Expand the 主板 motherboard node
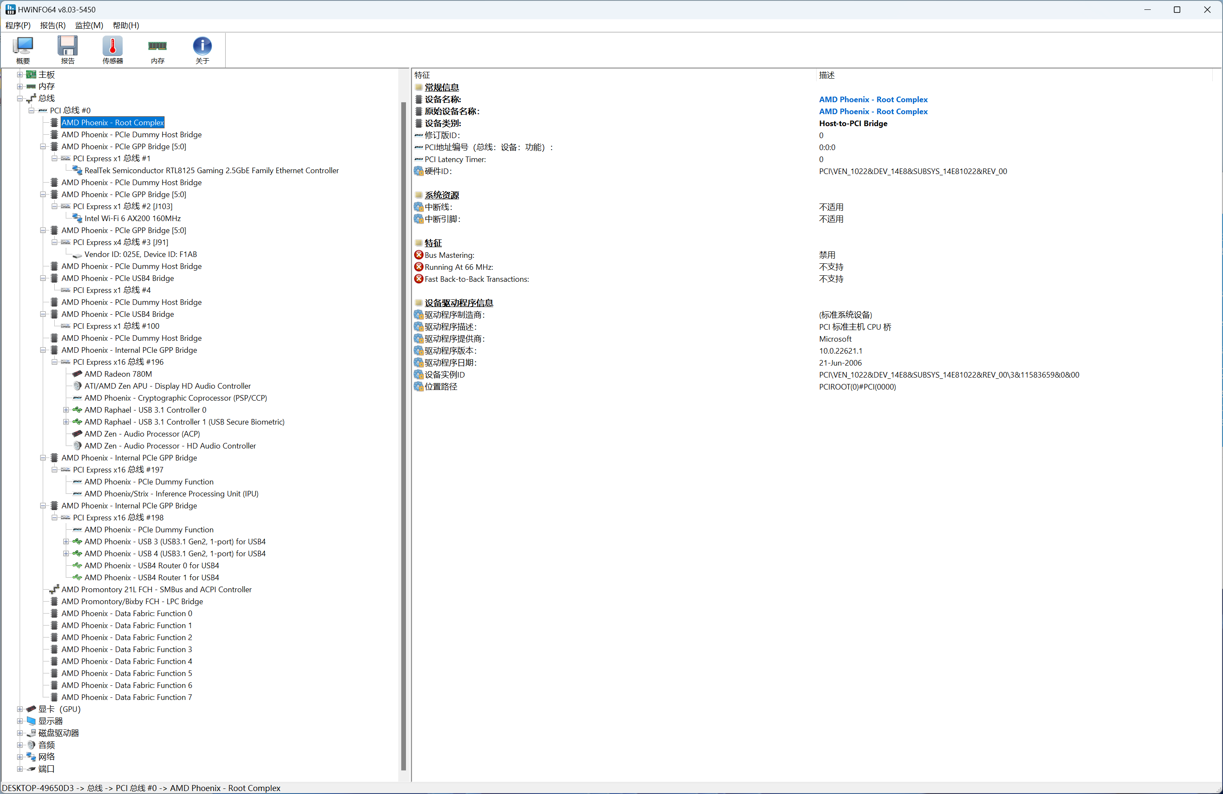Image resolution: width=1223 pixels, height=794 pixels. coord(20,74)
